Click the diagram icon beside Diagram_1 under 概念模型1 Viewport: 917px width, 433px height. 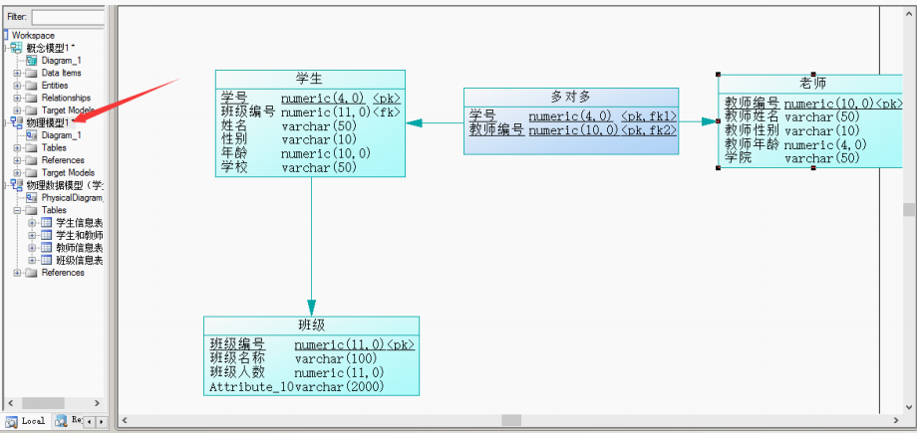(x=32, y=60)
